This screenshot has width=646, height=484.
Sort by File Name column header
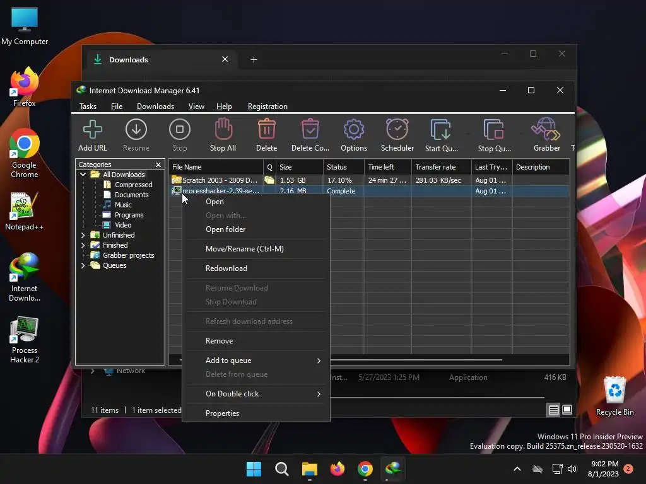point(216,167)
